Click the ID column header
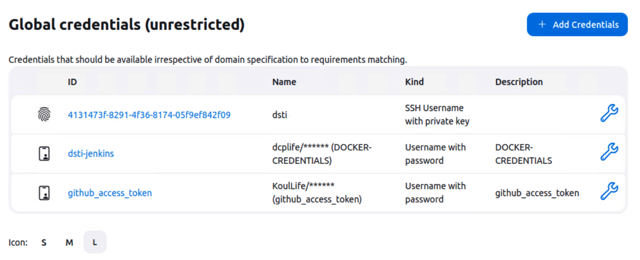Image resolution: width=640 pixels, height=260 pixels. point(72,82)
